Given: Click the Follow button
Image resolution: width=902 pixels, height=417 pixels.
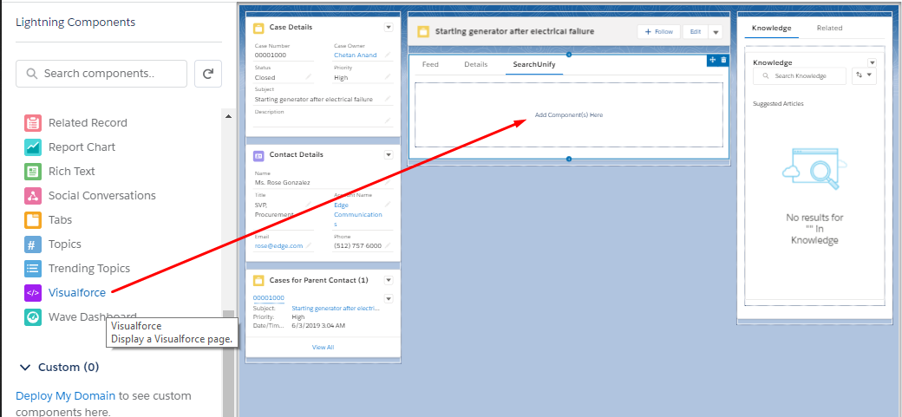Looking at the screenshot, I should (658, 32).
